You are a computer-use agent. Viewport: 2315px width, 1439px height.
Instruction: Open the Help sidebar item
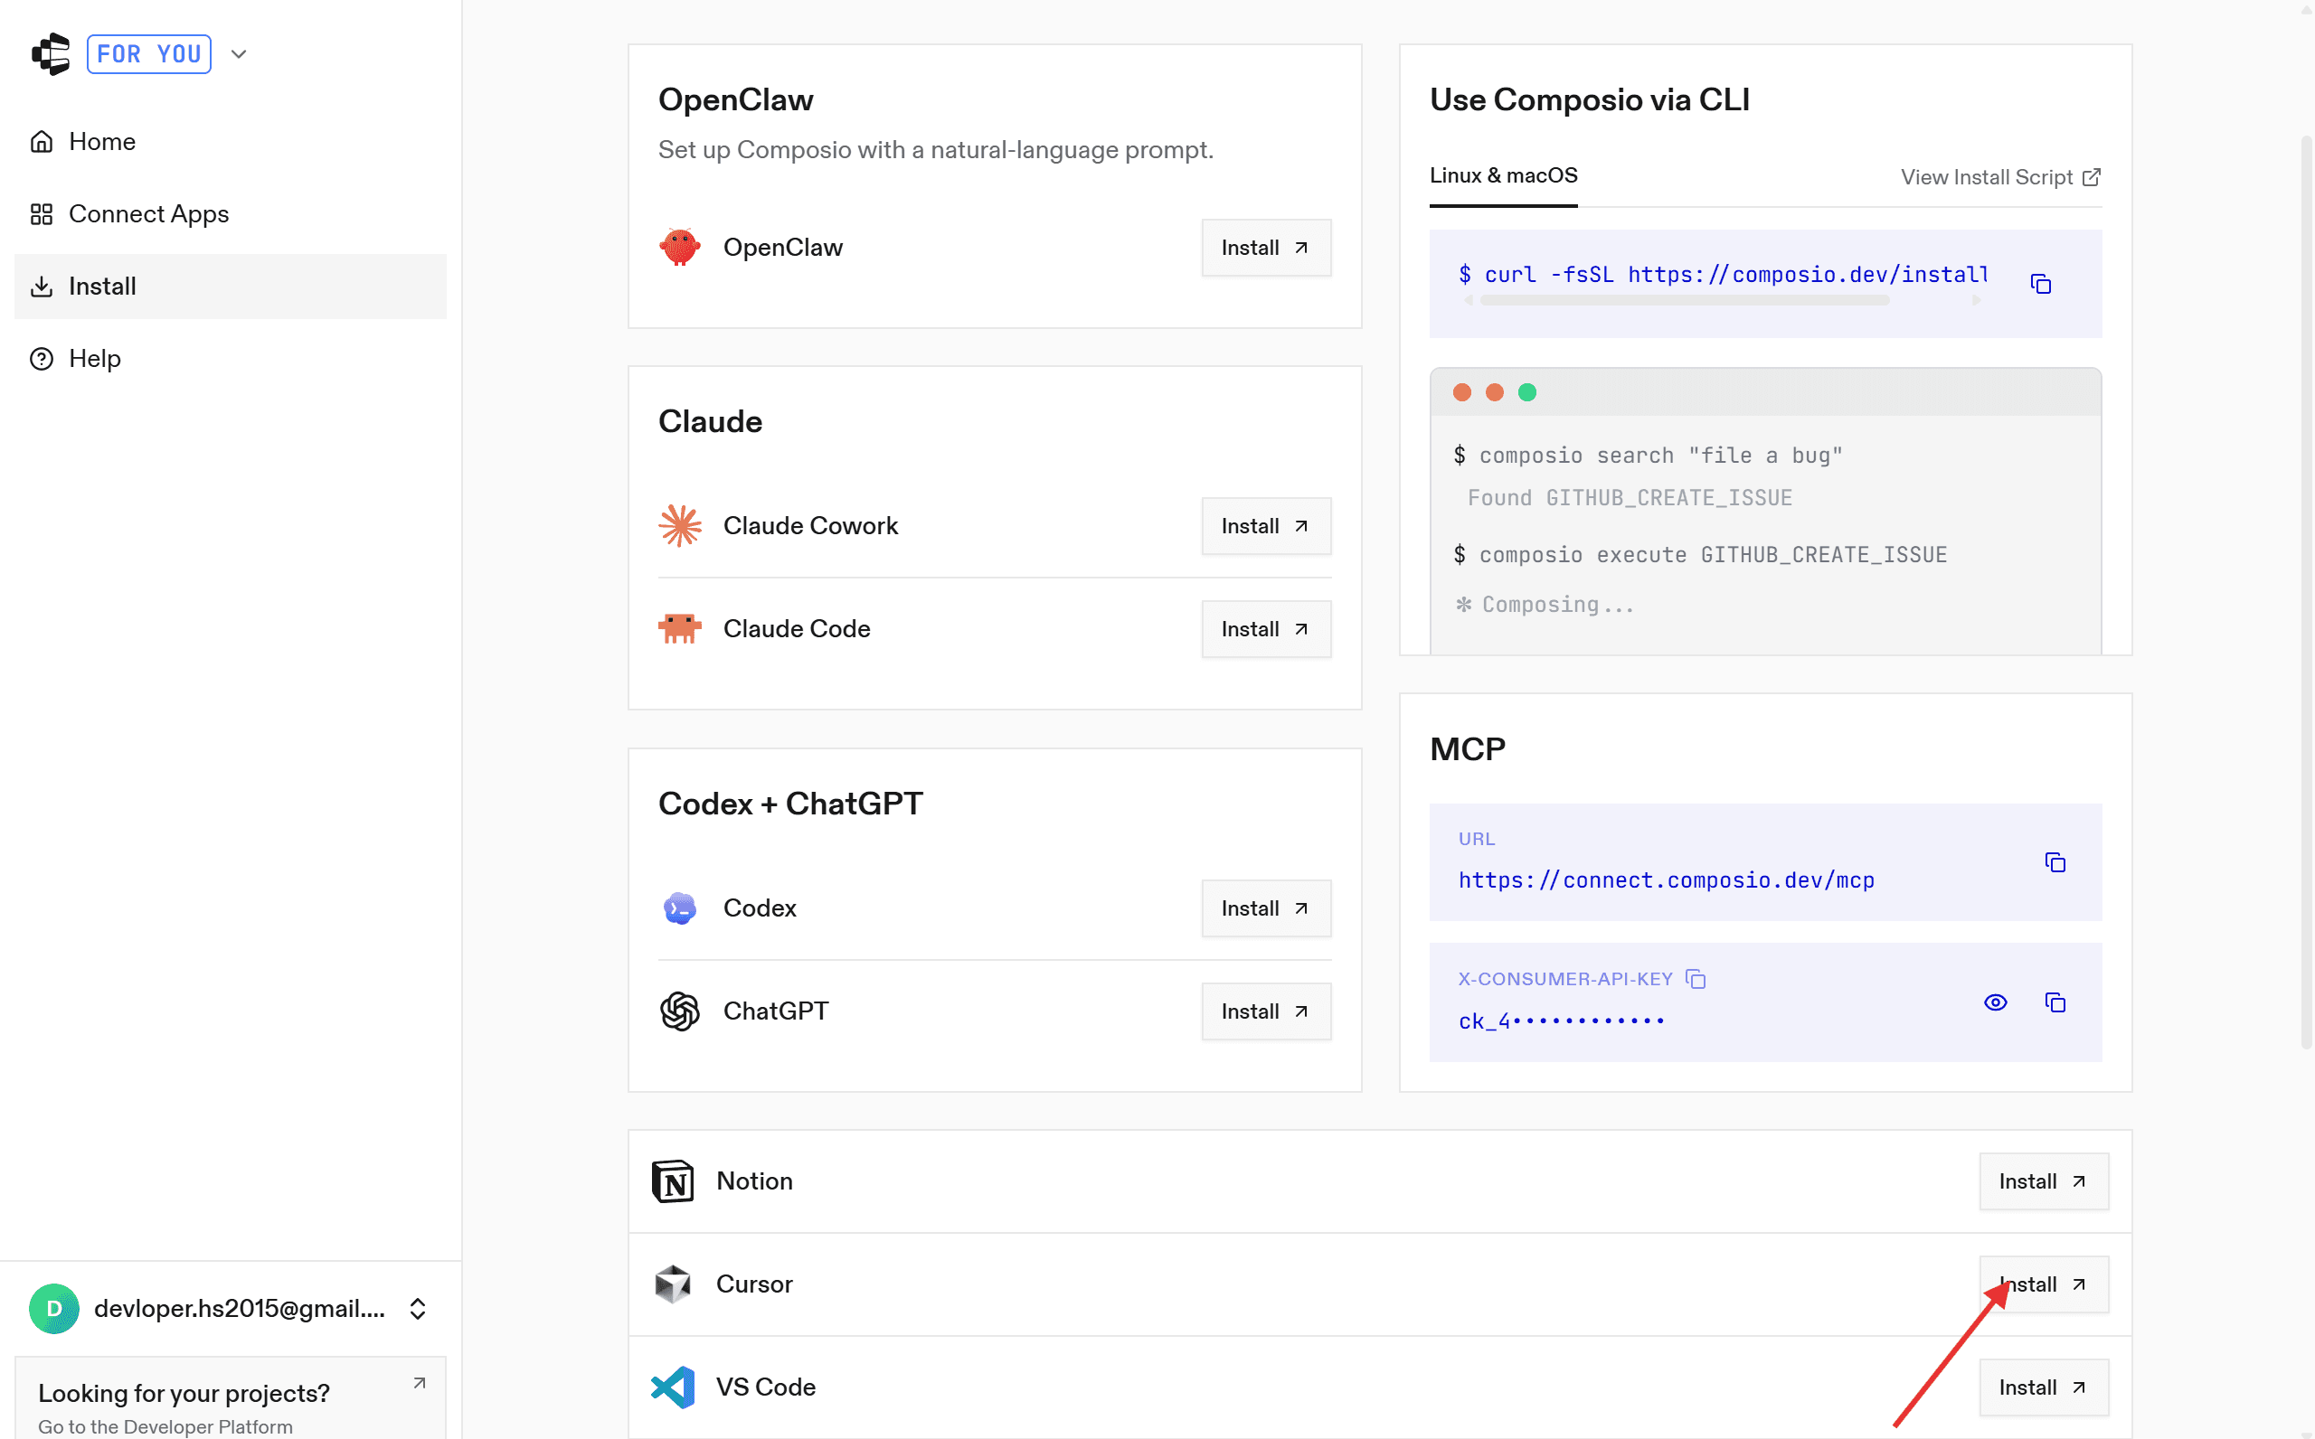click(94, 359)
